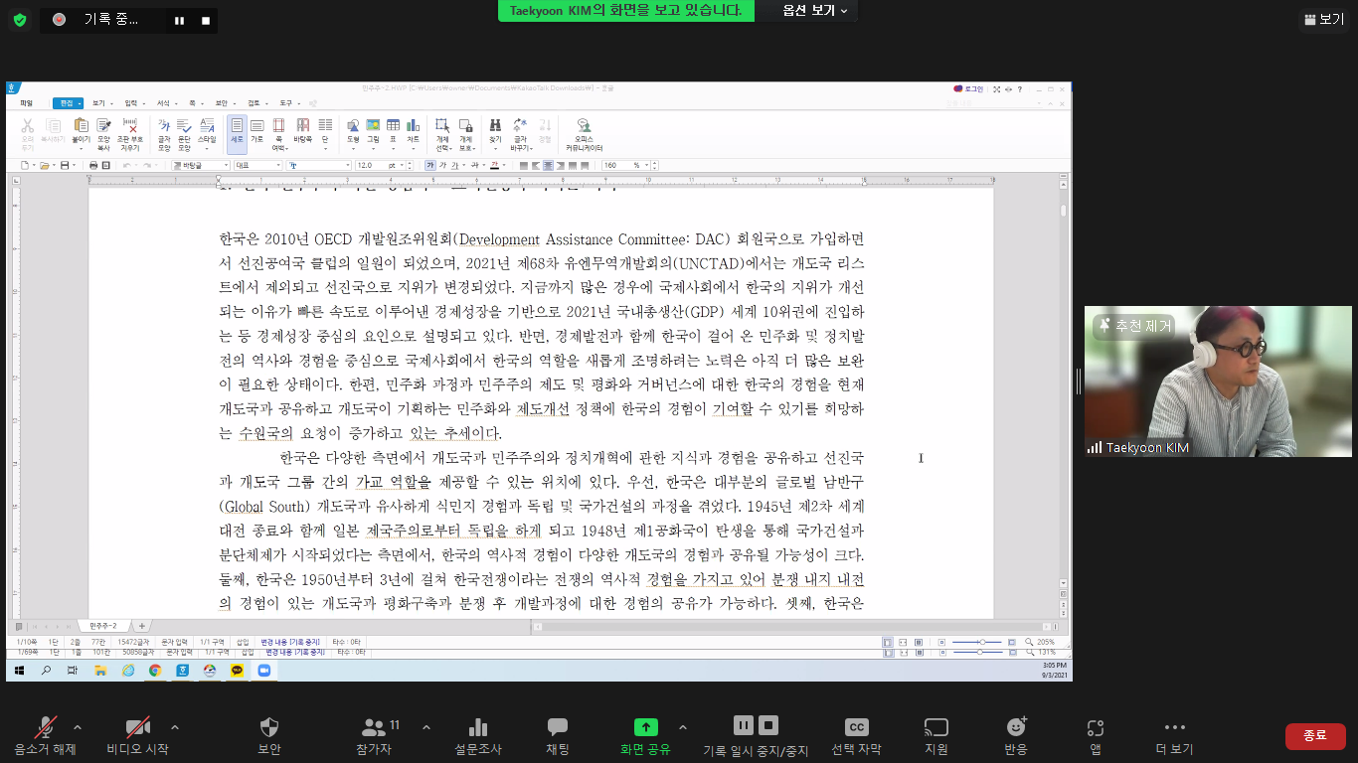1358x763 pixels.
Task: Open the 설문조사 polls button
Action: 478,735
